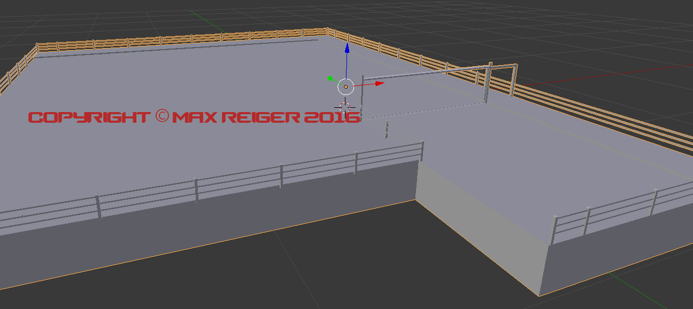693x309 pixels.
Task: Click the blue Z-axis arrow of the gizmo
Action: 347,50
